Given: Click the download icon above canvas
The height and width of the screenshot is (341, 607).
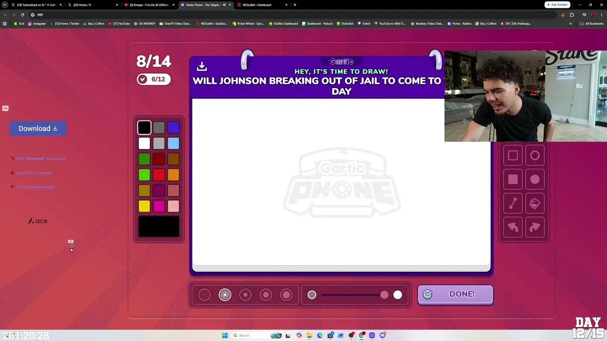Looking at the screenshot, I should (202, 66).
